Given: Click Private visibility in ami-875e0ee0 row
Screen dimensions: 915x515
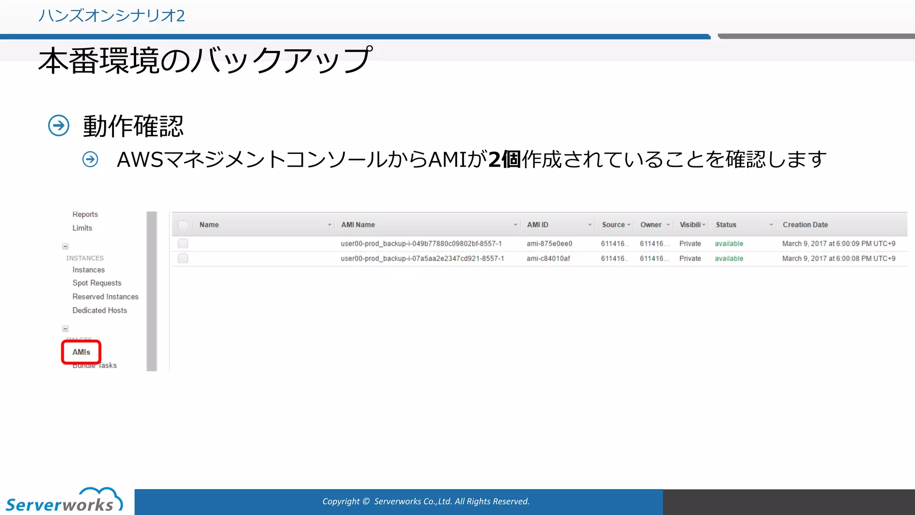Looking at the screenshot, I should point(690,244).
